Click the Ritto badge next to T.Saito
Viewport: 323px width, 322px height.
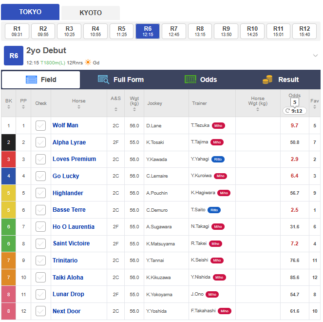(214, 210)
